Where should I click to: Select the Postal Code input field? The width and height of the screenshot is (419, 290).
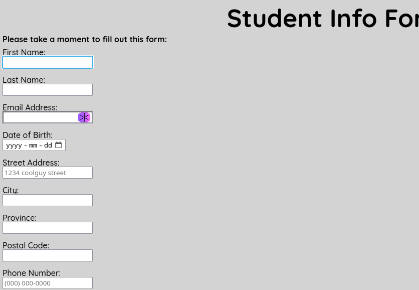48,255
